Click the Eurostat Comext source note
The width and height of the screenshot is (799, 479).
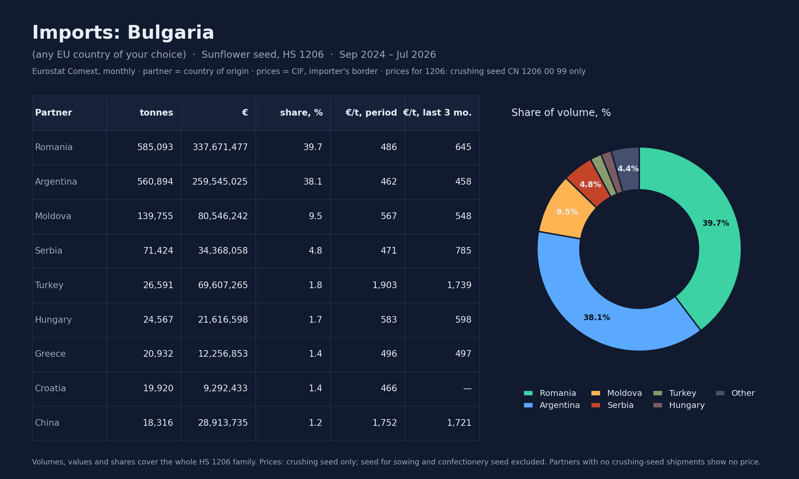click(309, 72)
